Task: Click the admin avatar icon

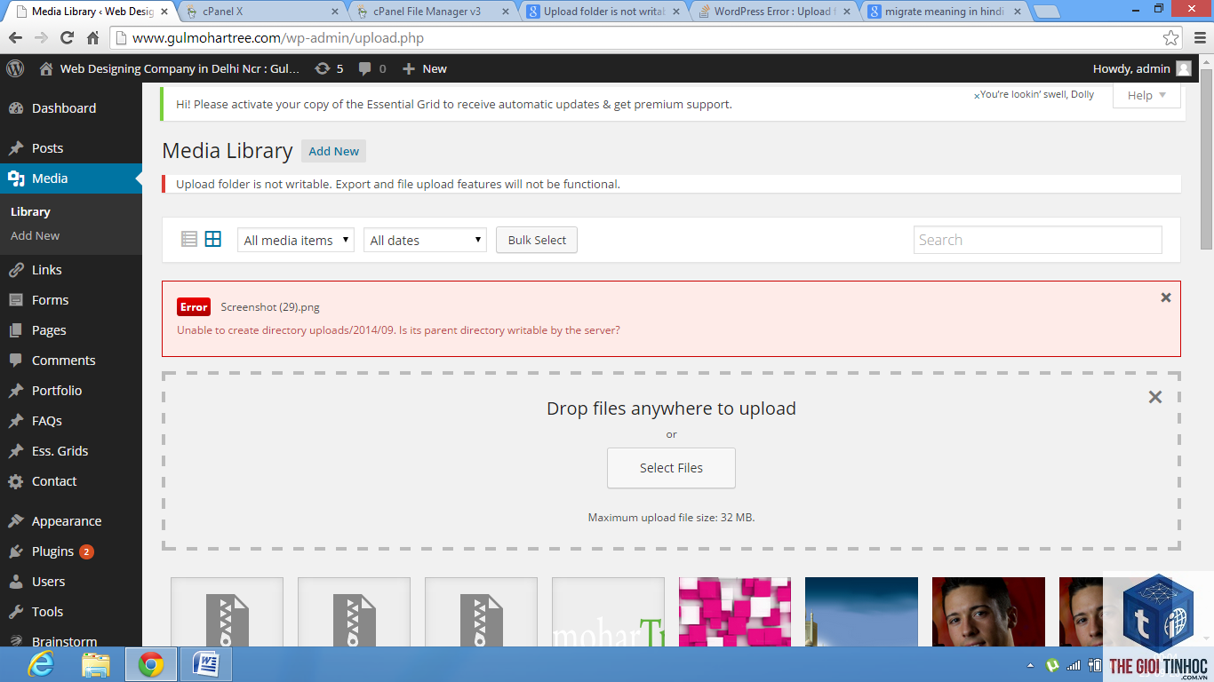Action: coord(1184,68)
